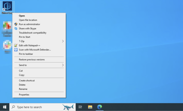Click the Notepad++ icon in context menu
Screen dimensions: 183x111
click(16, 45)
